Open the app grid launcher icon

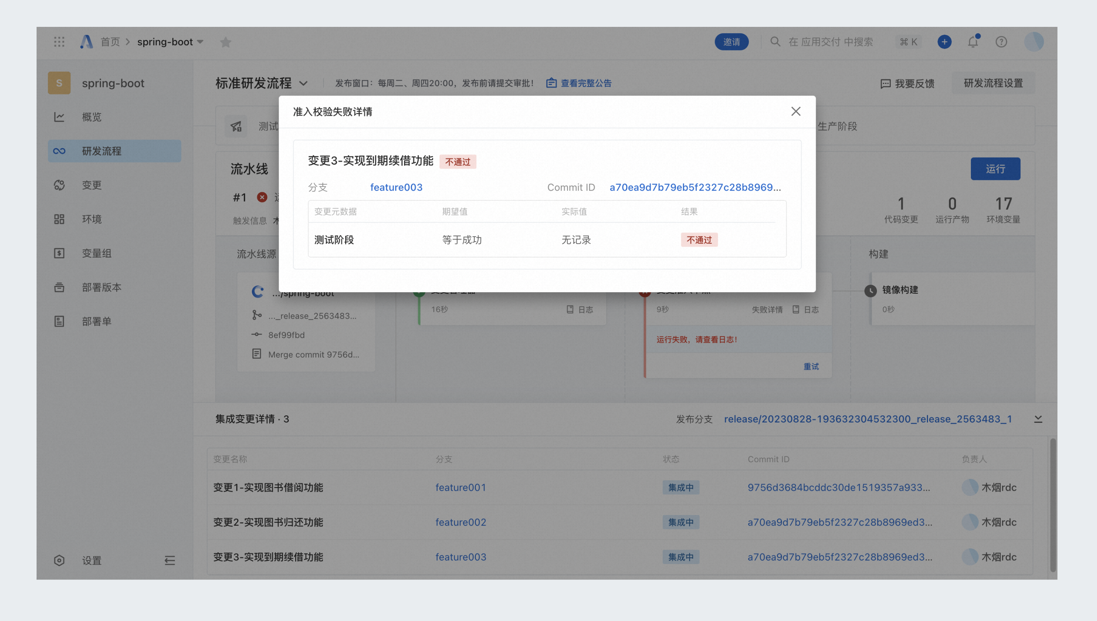(x=59, y=42)
